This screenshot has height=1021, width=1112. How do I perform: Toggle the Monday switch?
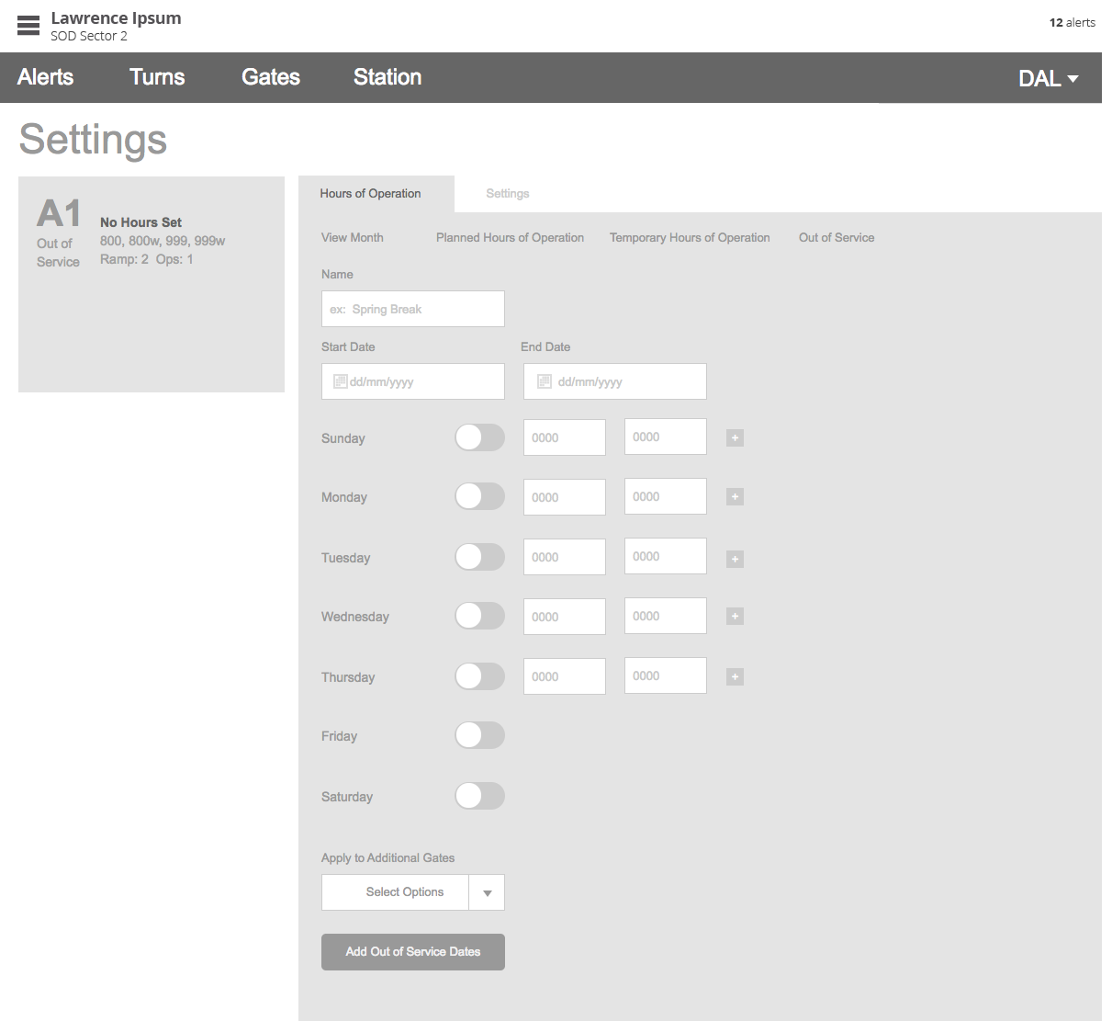pos(479,496)
